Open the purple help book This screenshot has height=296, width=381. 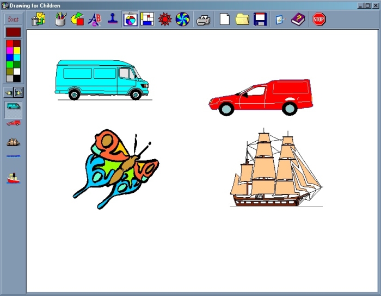298,20
